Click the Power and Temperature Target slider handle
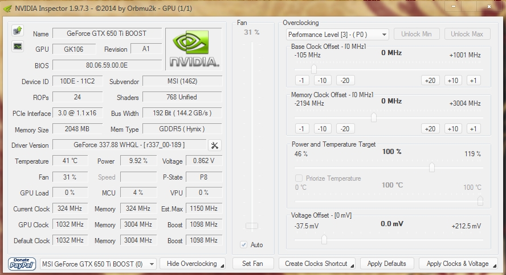The image size is (506, 275). point(431,167)
